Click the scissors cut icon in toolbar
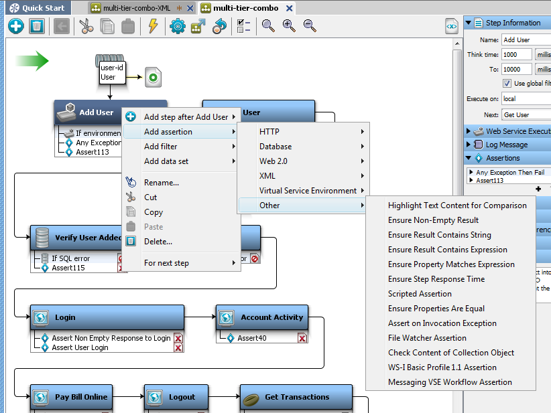This screenshot has width=551, height=413. tap(86, 26)
